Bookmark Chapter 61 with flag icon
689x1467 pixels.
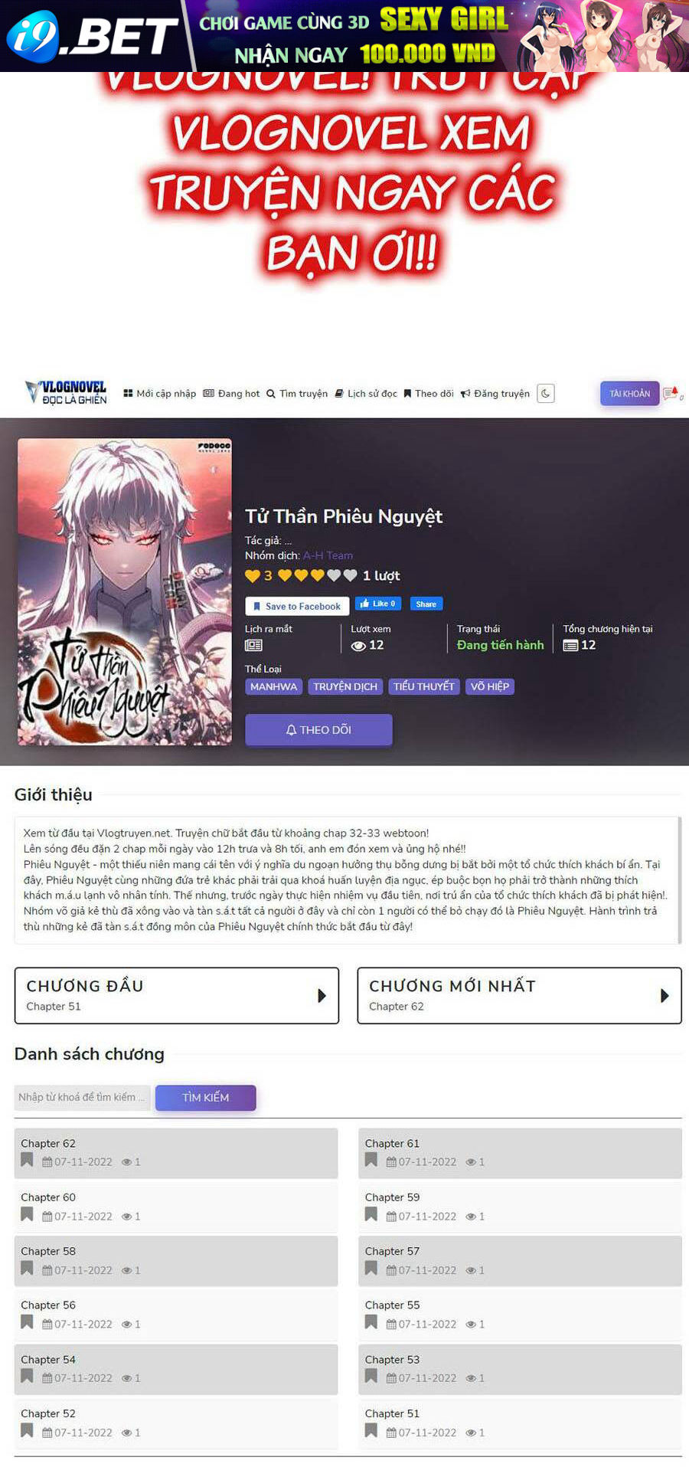371,1160
